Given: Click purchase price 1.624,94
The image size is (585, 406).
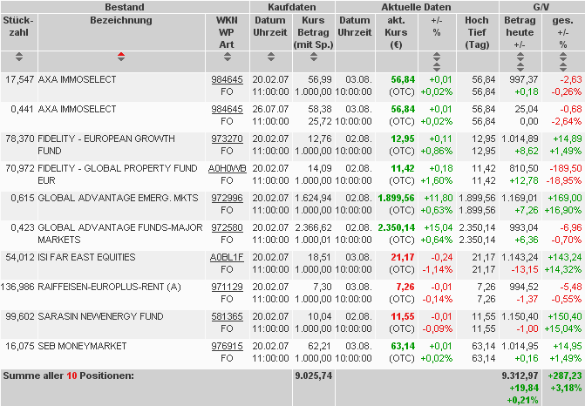Looking at the screenshot, I should (313, 198).
